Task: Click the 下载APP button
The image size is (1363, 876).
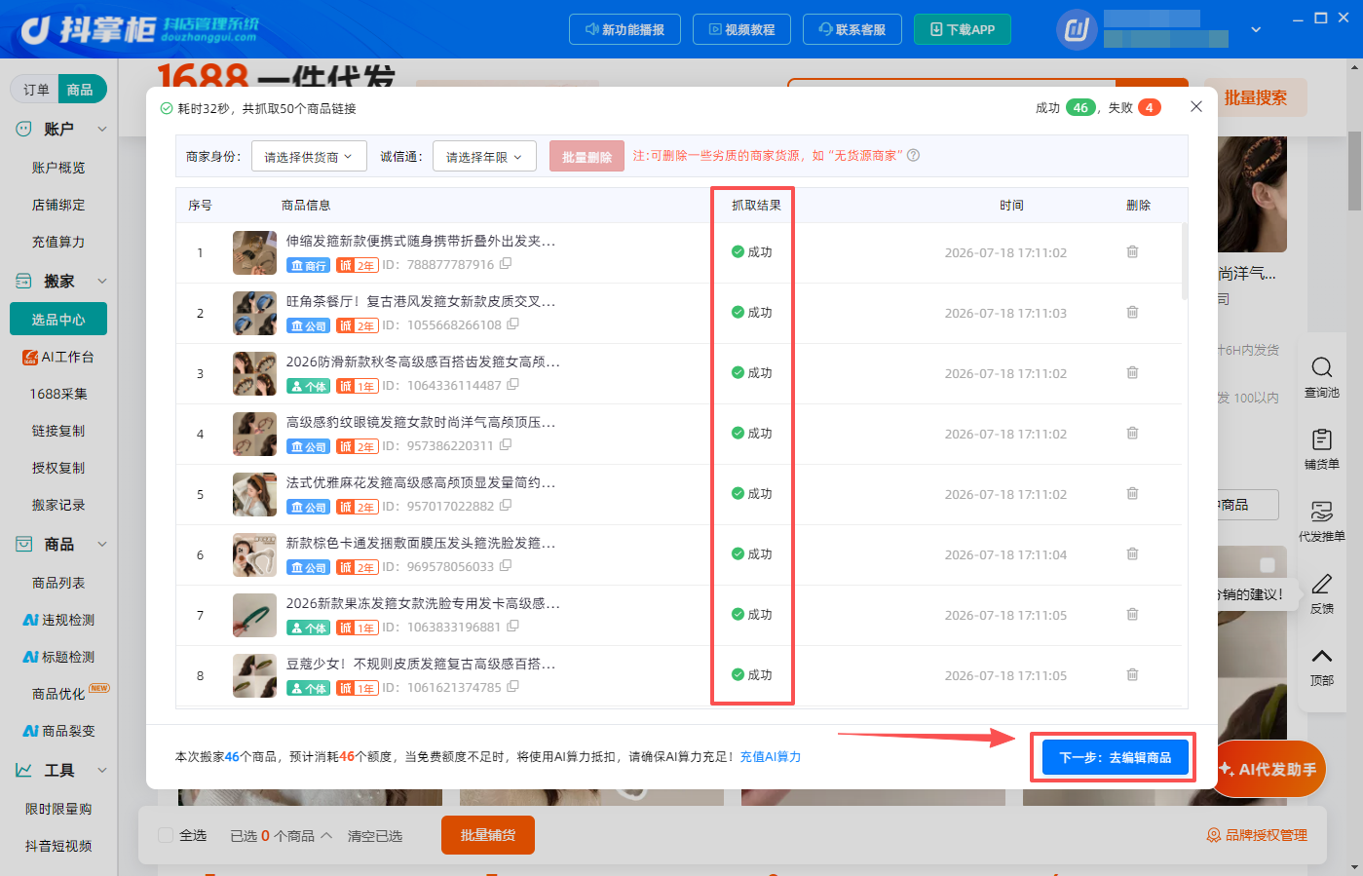Action: [x=963, y=29]
